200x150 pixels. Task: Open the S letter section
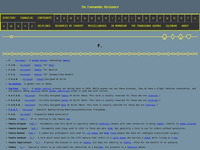click(x=181, y=18)
